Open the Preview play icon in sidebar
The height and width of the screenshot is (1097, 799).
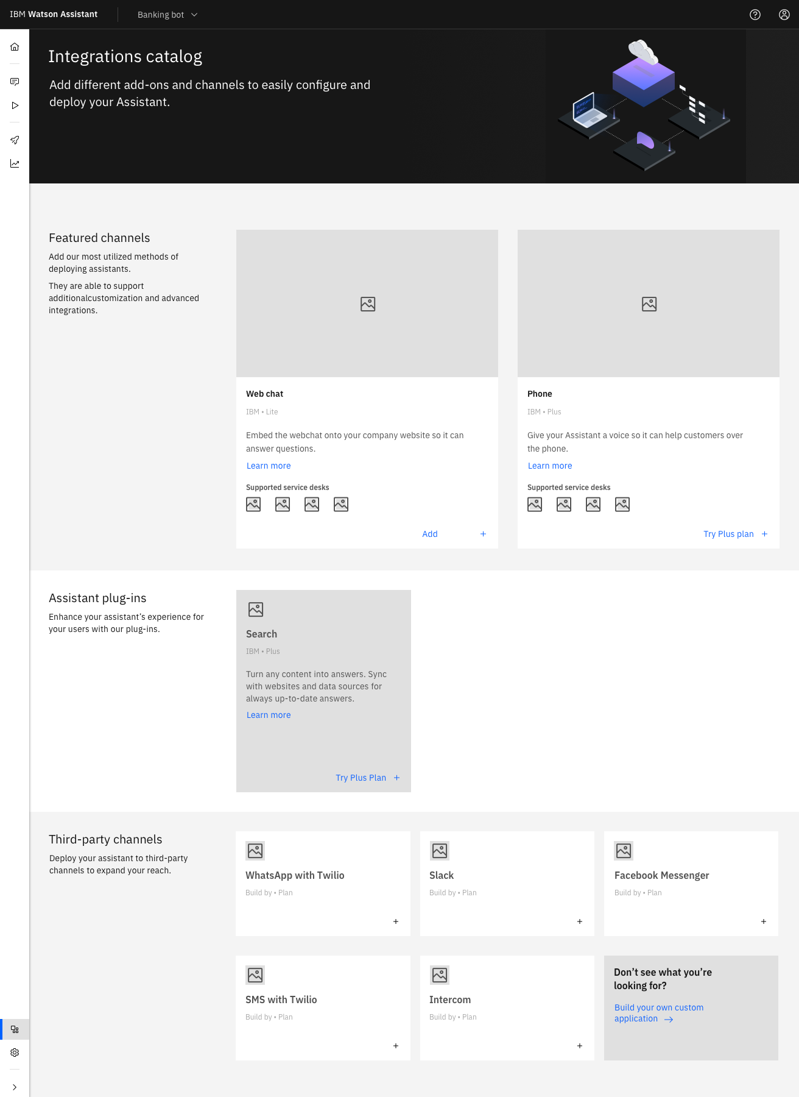(15, 105)
